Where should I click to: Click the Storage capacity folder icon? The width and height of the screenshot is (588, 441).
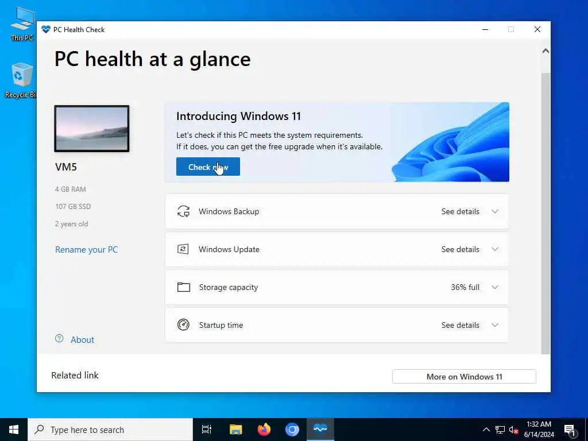(x=183, y=287)
